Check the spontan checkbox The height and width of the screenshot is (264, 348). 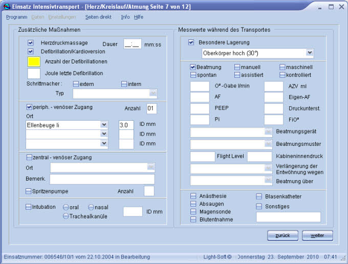[x=193, y=75]
